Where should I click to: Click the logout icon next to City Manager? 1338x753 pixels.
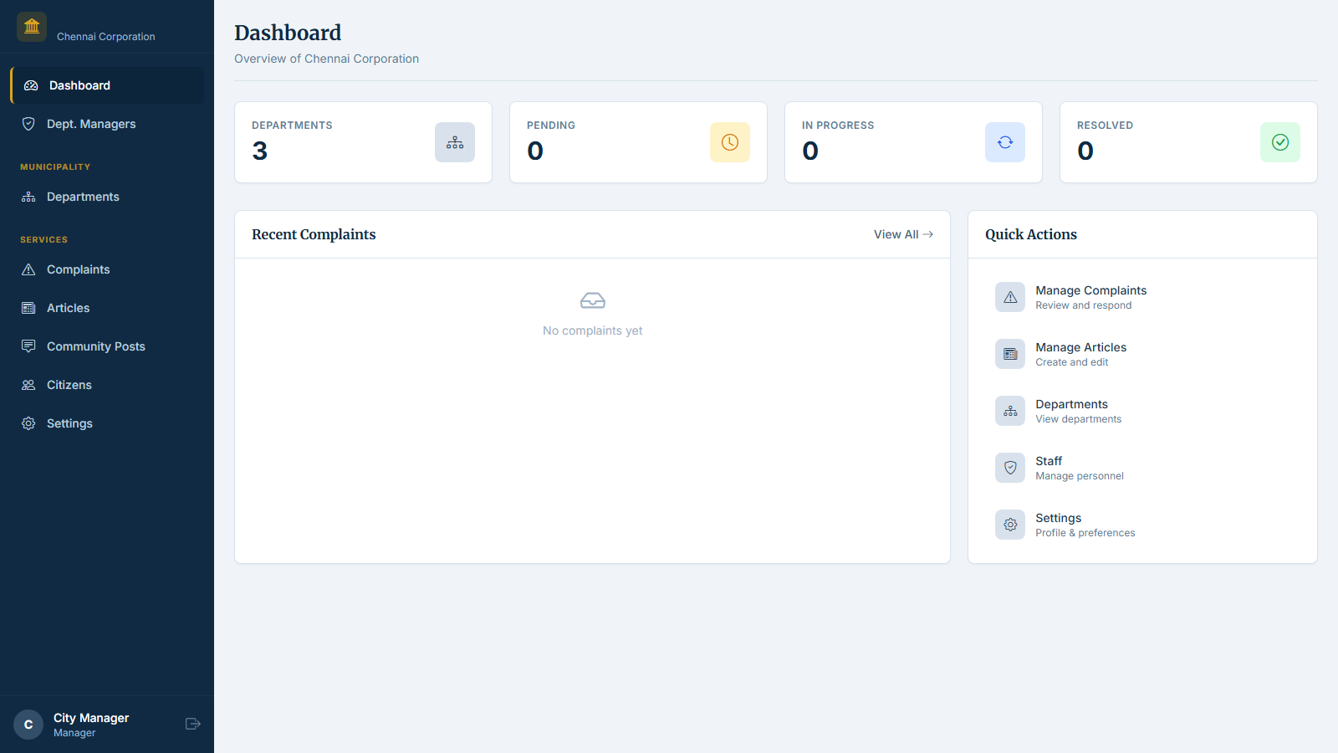pyautogui.click(x=192, y=724)
